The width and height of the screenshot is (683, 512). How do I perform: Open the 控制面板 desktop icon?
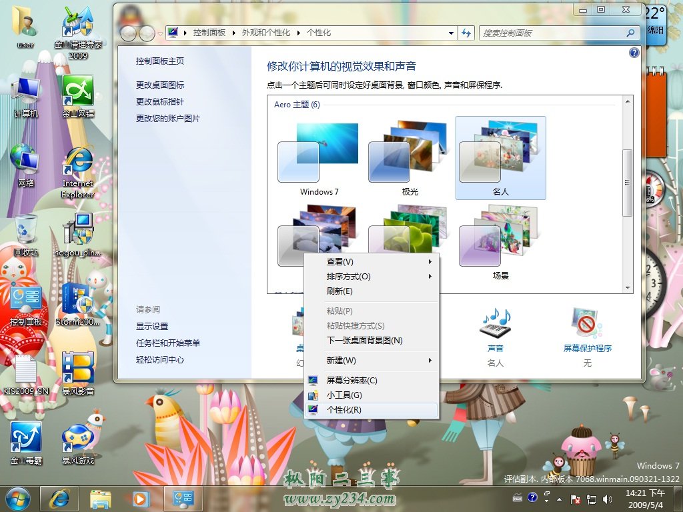25,305
